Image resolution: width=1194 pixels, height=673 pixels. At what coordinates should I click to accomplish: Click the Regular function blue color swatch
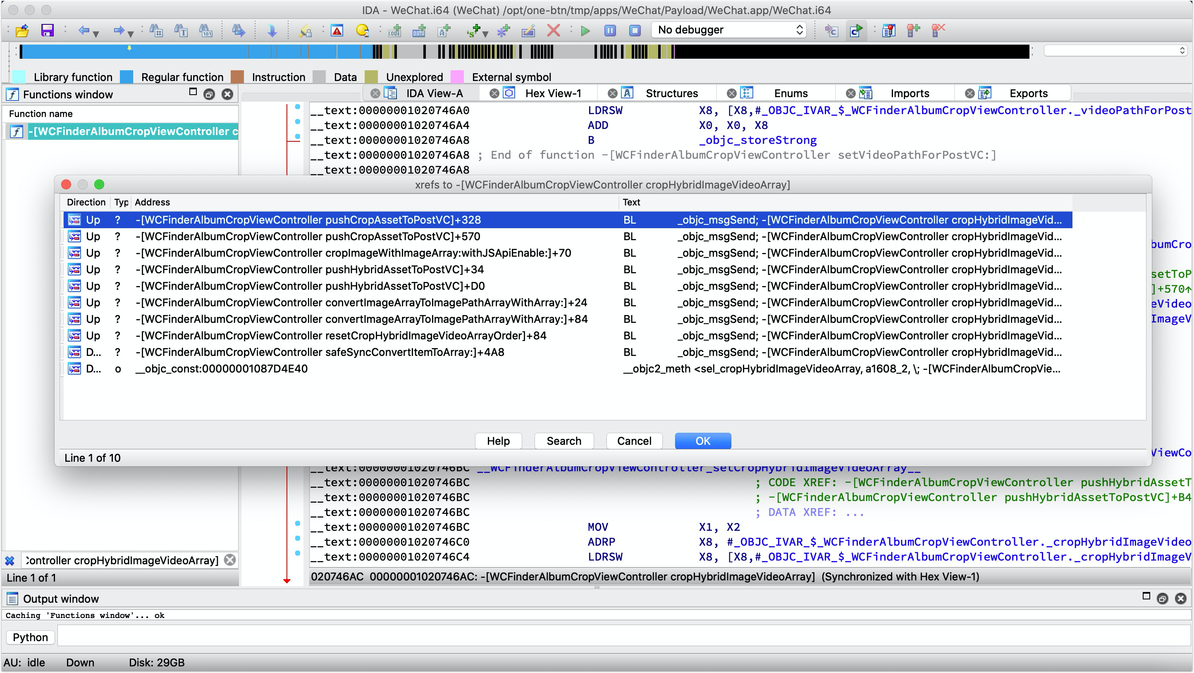[x=127, y=77]
